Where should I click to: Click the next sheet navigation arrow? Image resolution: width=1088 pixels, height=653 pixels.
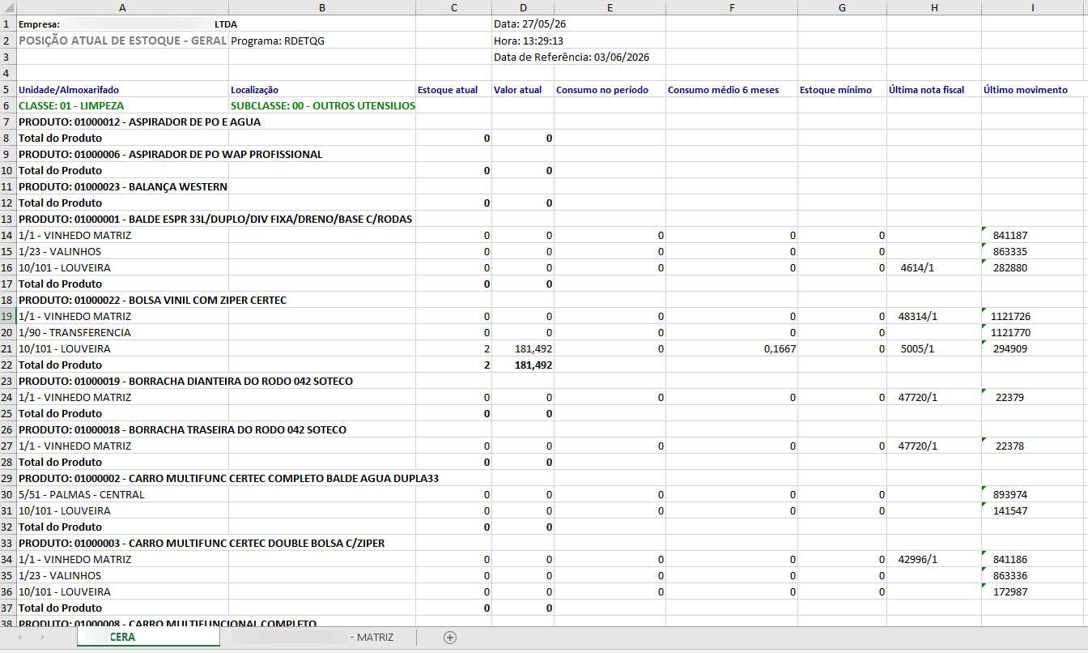pyautogui.click(x=42, y=638)
